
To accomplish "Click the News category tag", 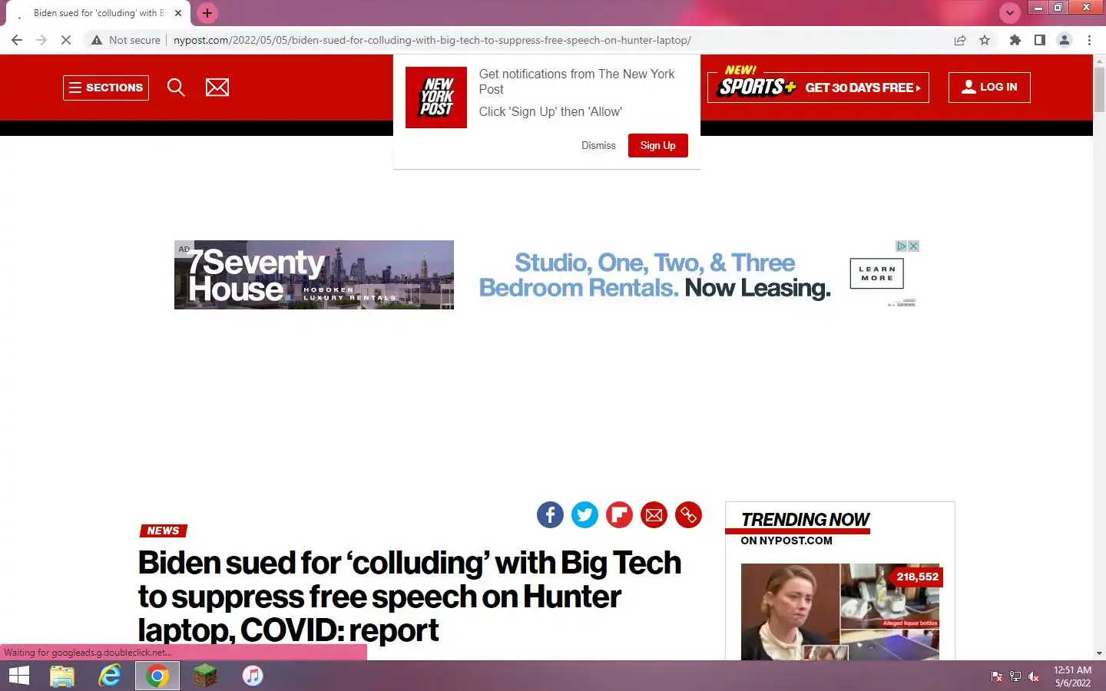I will point(163,531).
